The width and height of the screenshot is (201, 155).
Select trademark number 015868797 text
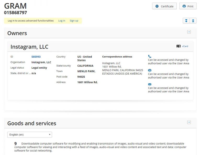coord(15,13)
